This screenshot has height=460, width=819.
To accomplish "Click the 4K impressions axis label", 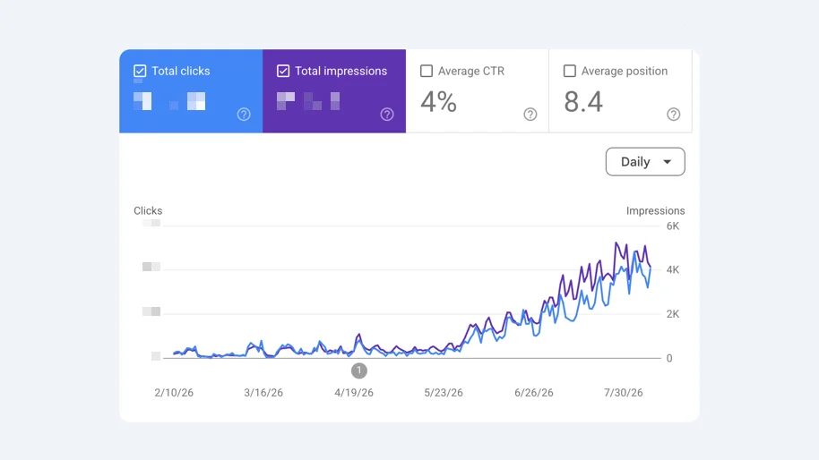I will click(673, 269).
